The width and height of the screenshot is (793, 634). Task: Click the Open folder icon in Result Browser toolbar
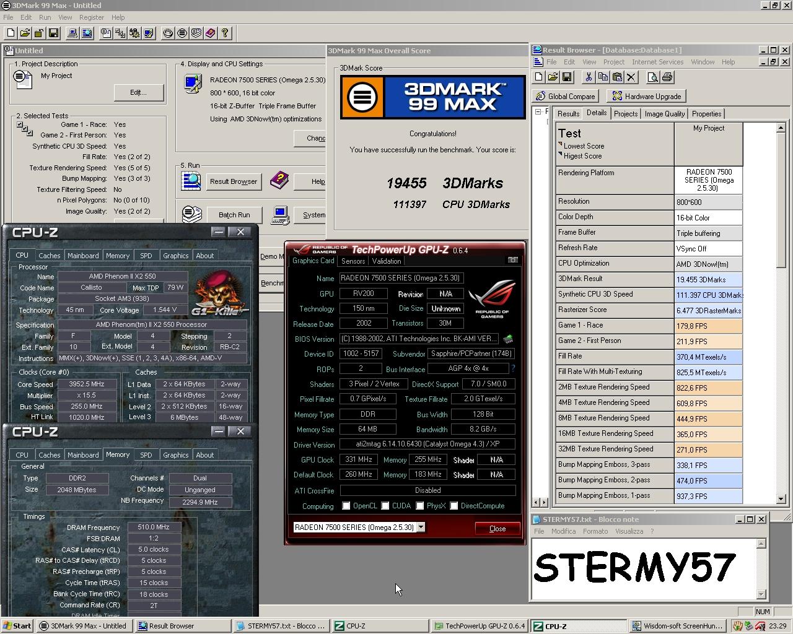click(x=553, y=77)
